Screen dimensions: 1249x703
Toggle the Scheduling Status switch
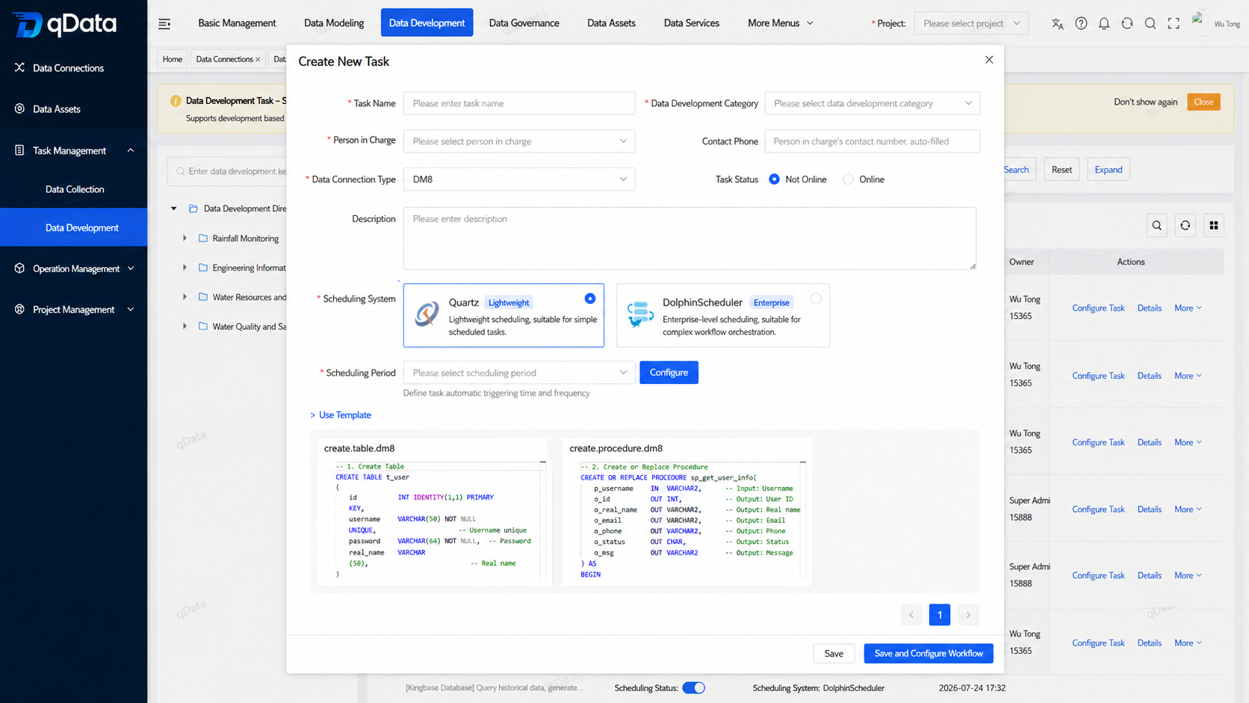click(x=693, y=688)
